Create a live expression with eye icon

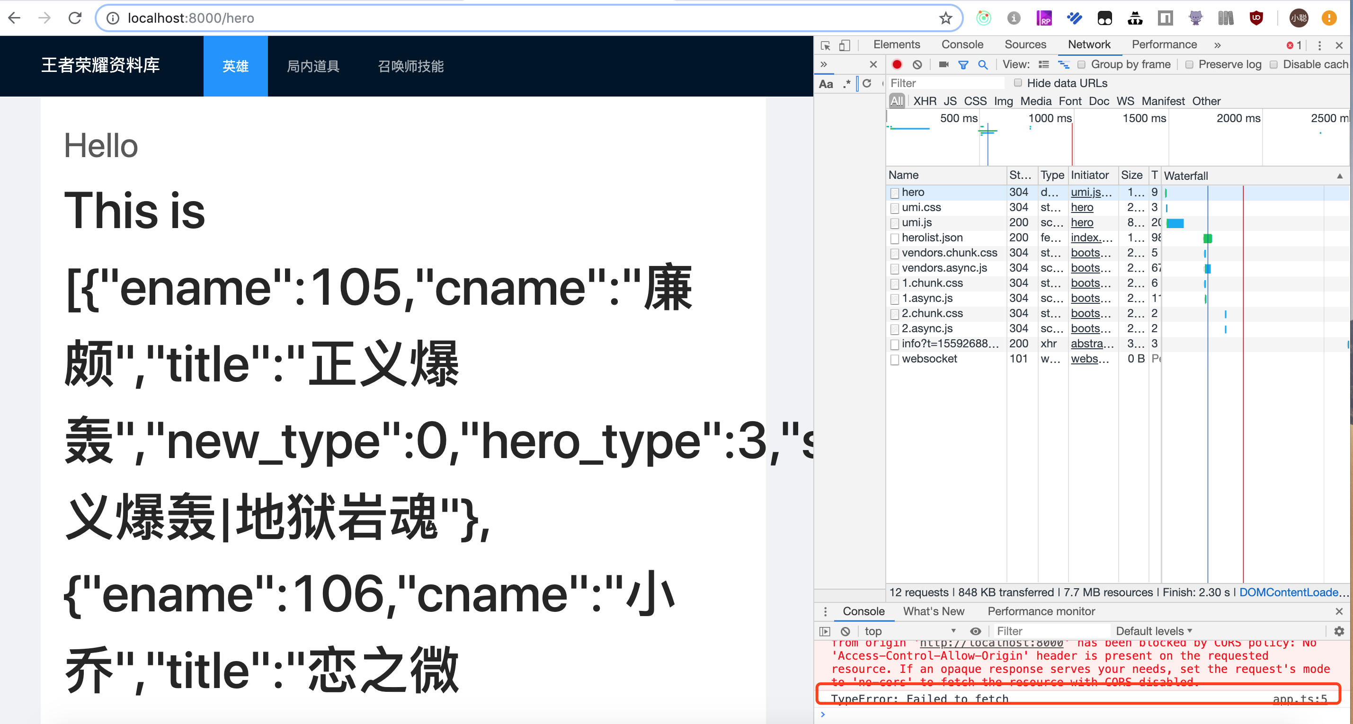(975, 631)
